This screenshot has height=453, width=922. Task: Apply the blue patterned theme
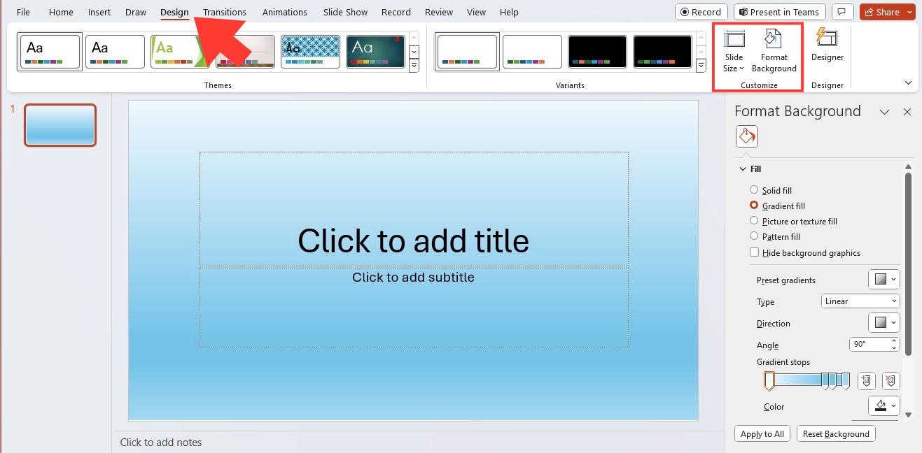310,52
